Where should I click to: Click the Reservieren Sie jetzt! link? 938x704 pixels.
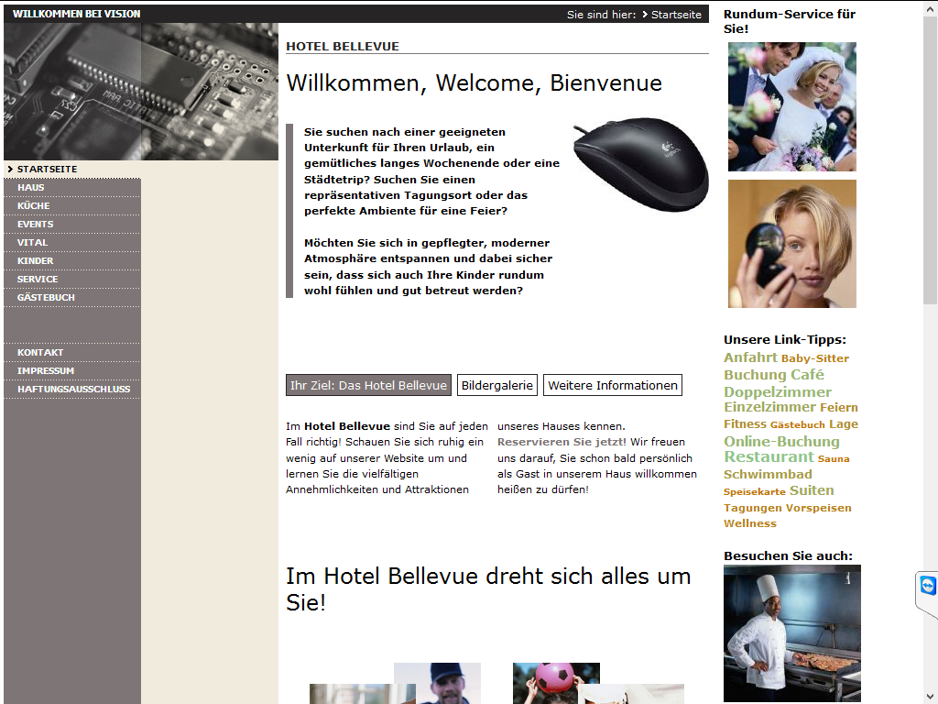coord(562,442)
